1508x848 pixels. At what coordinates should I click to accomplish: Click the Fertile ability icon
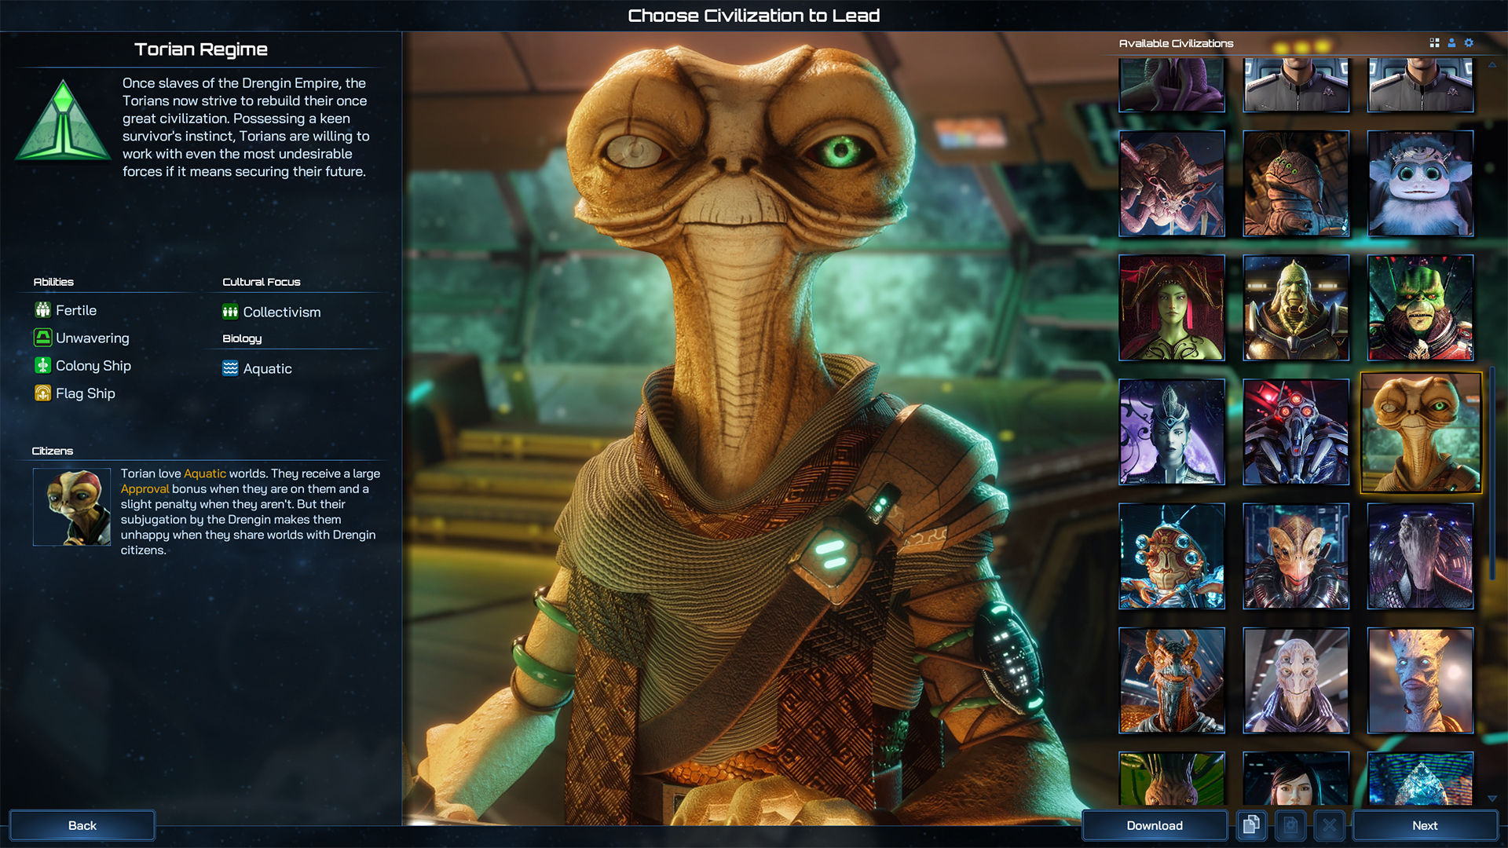click(x=42, y=310)
